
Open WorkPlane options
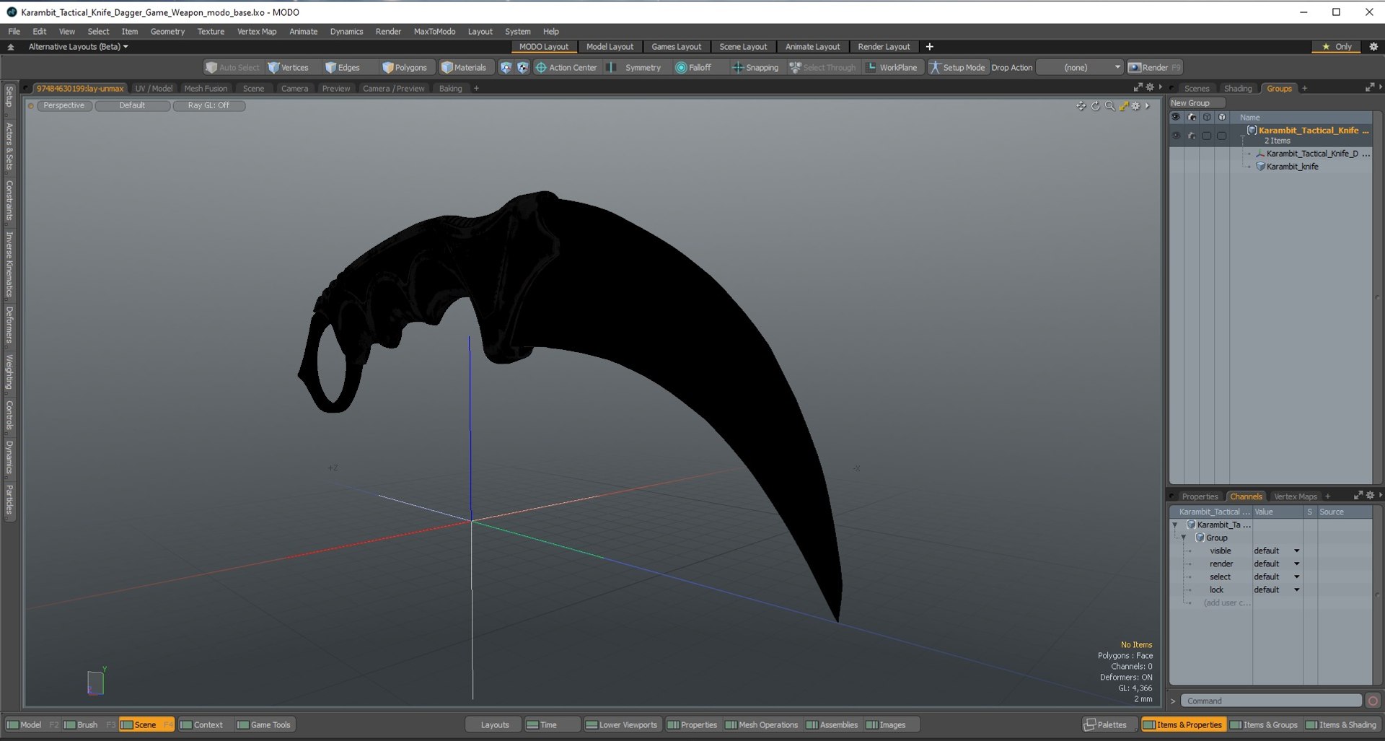(892, 67)
